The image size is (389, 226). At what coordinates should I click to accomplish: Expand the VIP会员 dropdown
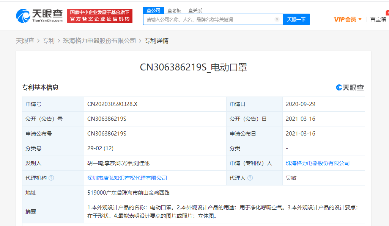(x=348, y=19)
